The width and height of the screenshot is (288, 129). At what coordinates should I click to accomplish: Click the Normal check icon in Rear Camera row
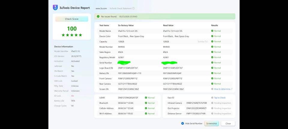pyautogui.click(x=212, y=84)
